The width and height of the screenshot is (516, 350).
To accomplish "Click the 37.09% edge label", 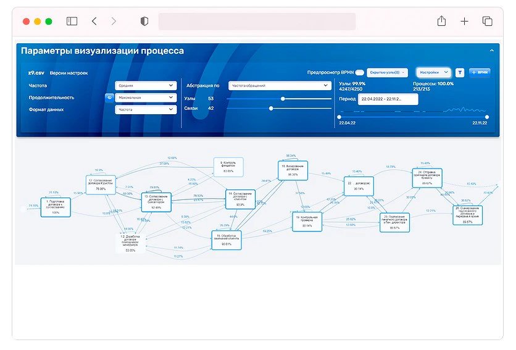I will click(164, 164).
